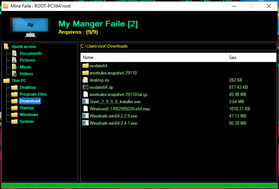Click the green progress bar at bottom

[139, 186]
